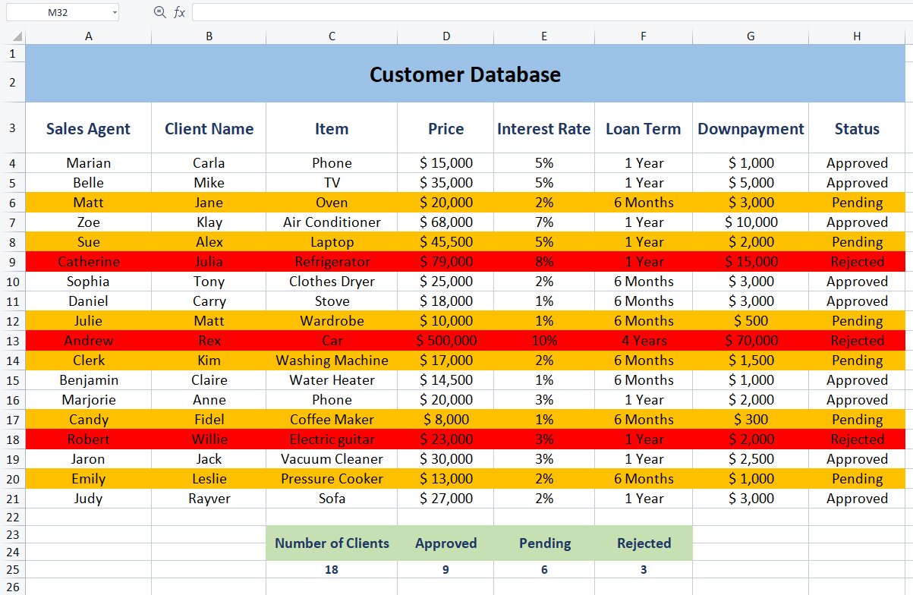Select the $ 500,000 price cell

(x=445, y=341)
